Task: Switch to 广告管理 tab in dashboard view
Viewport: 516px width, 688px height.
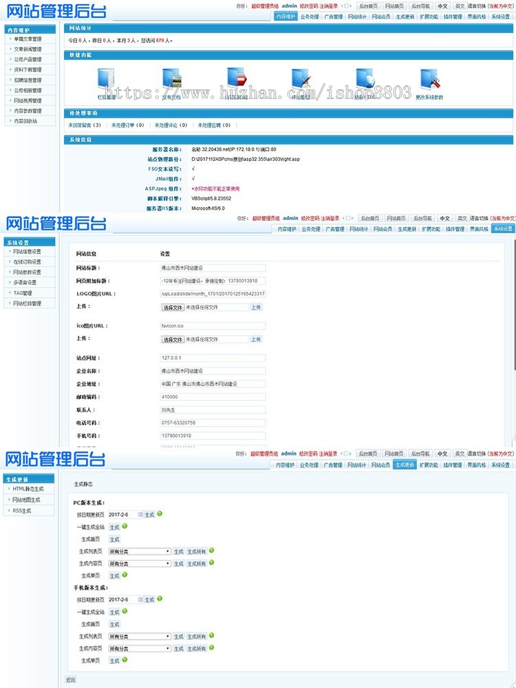Action: point(334,17)
